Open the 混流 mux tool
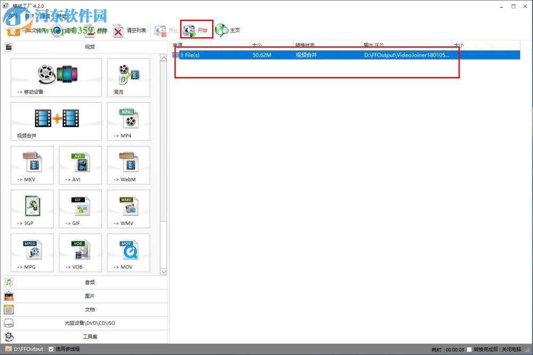This screenshot has height=355, width=533. point(128,77)
